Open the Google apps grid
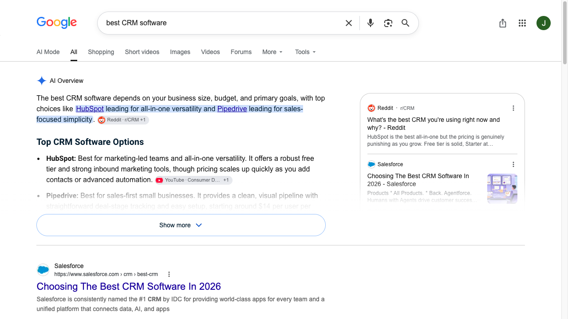Viewport: 568px width, 319px height. click(522, 23)
